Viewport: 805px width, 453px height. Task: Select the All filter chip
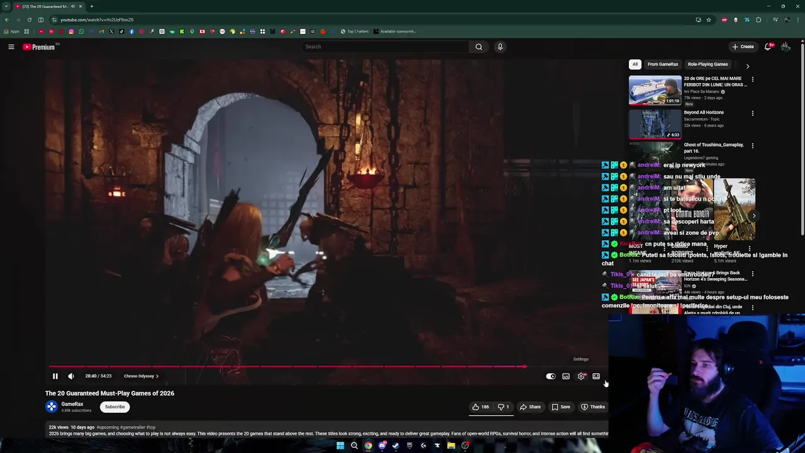click(x=635, y=64)
